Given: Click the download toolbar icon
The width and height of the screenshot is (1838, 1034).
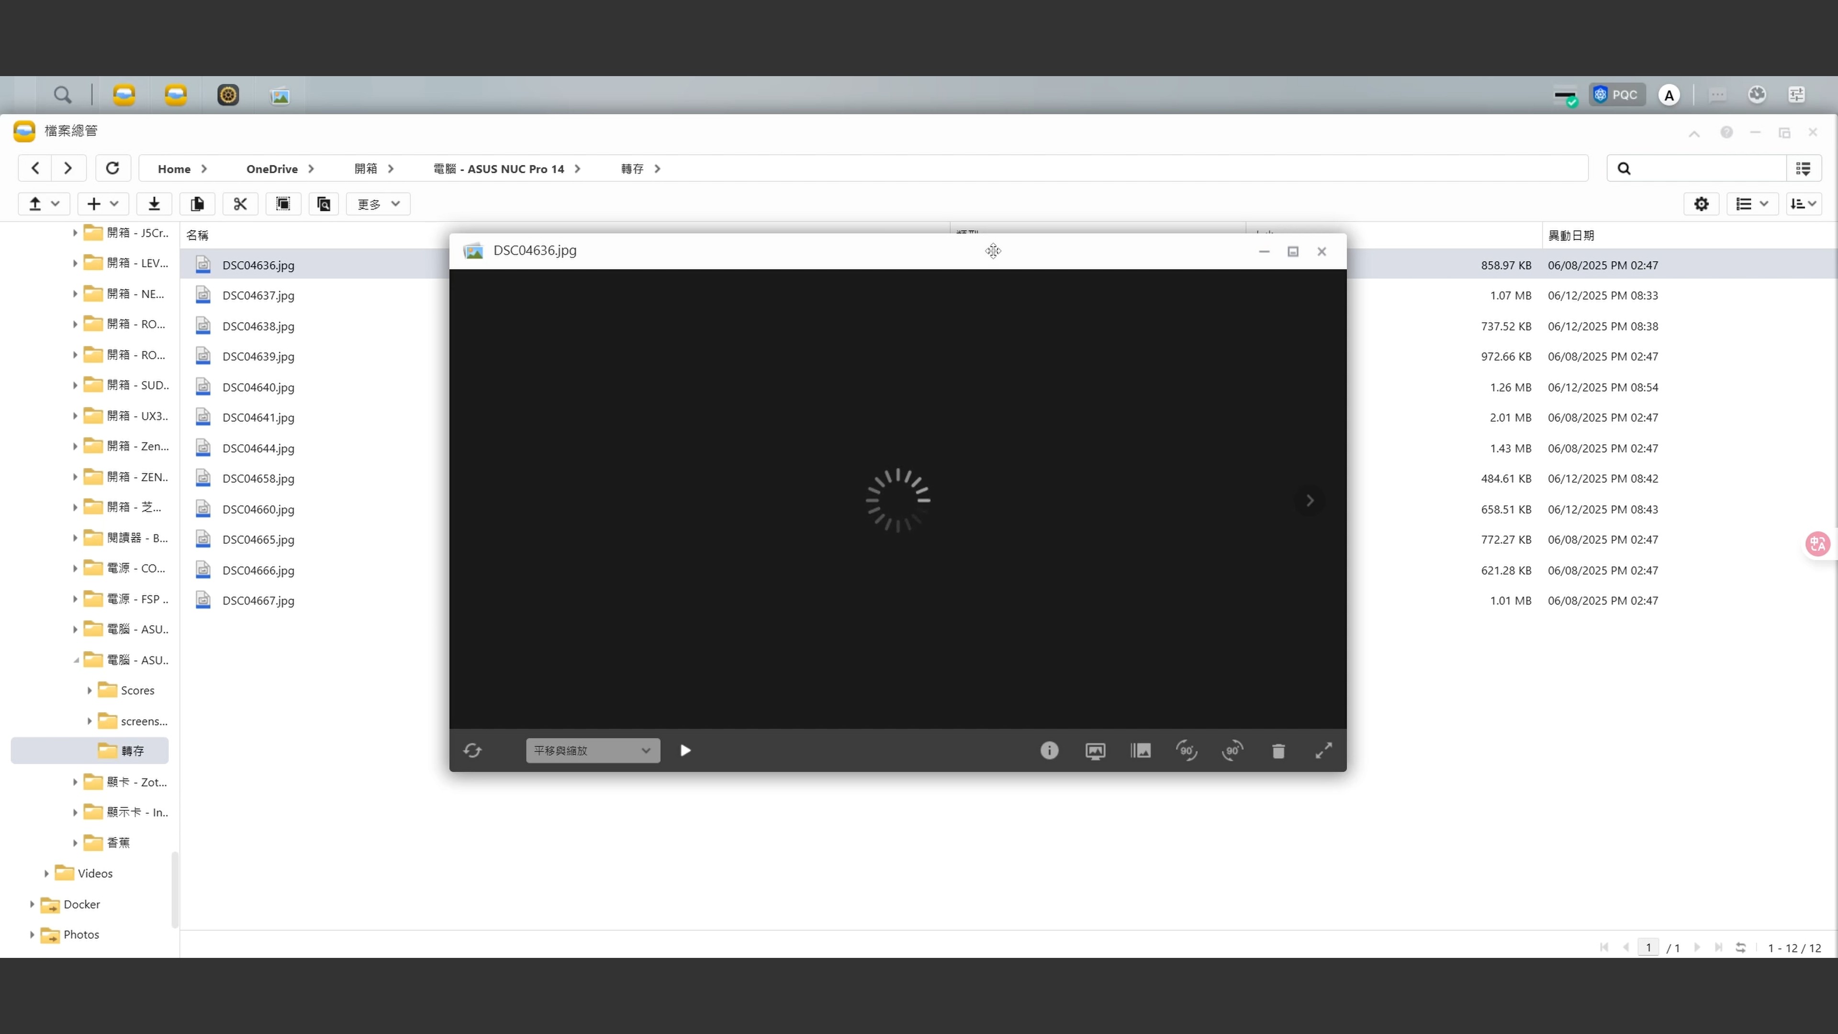Looking at the screenshot, I should (154, 204).
